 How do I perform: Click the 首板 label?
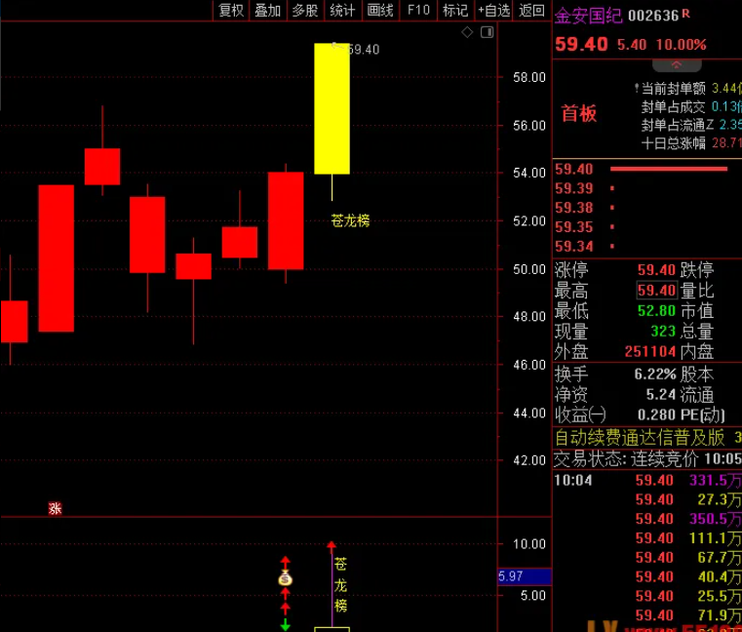pos(579,113)
